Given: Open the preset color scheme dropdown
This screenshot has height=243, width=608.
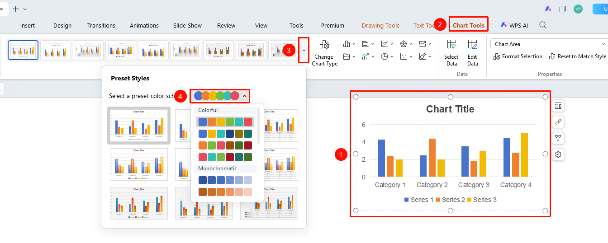Looking at the screenshot, I should pos(220,96).
